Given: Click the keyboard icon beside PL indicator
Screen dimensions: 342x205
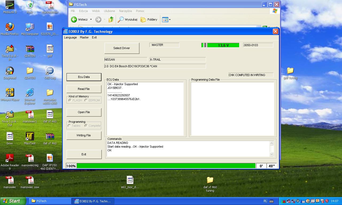Looking at the screenshot, I should [x=271, y=201].
